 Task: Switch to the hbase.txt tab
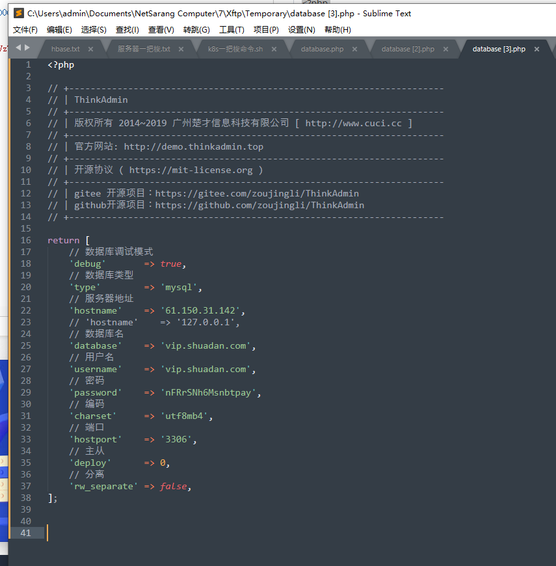click(66, 49)
